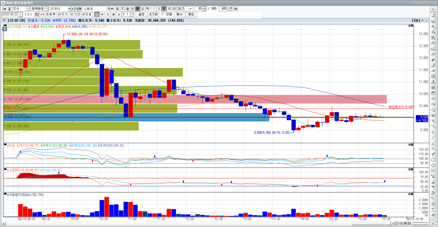Click the save chart icon next to 400
This screenshot has height=227, width=438.
236,9
